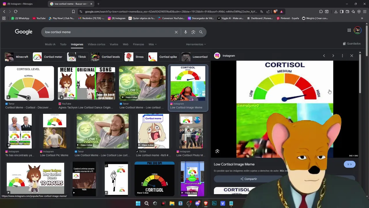The image size is (369, 208).
Task: Open the extensions puzzle icon
Action: pyautogui.click(x=321, y=12)
